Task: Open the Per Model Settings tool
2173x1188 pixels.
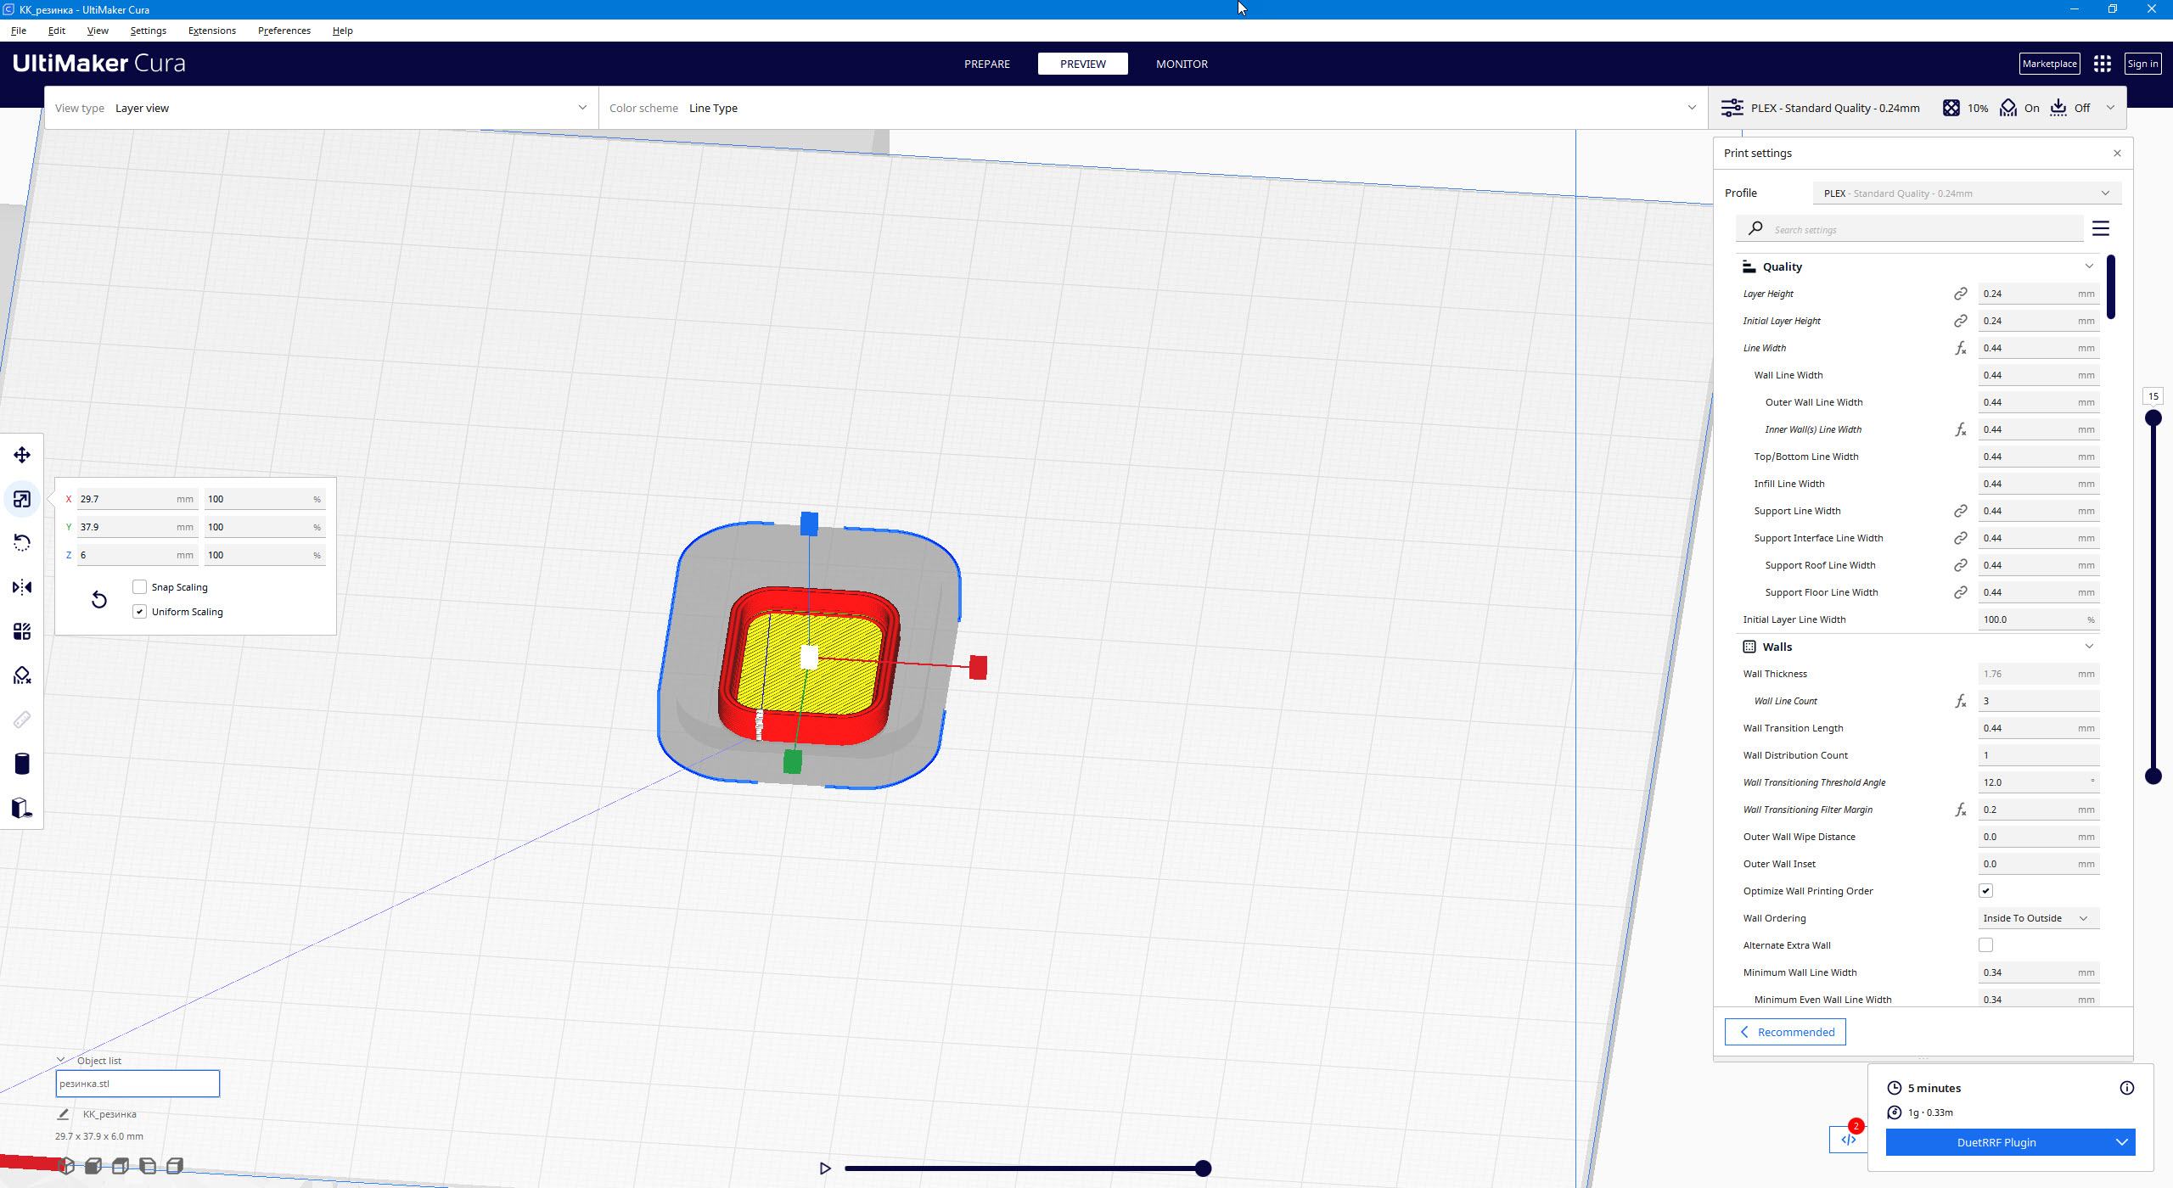Action: tap(21, 630)
